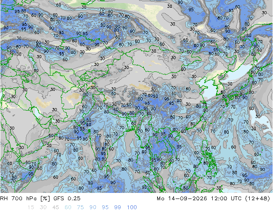Click the 100 value in humidity legend
Viewport: 273px width, 211px height.
click(132, 208)
